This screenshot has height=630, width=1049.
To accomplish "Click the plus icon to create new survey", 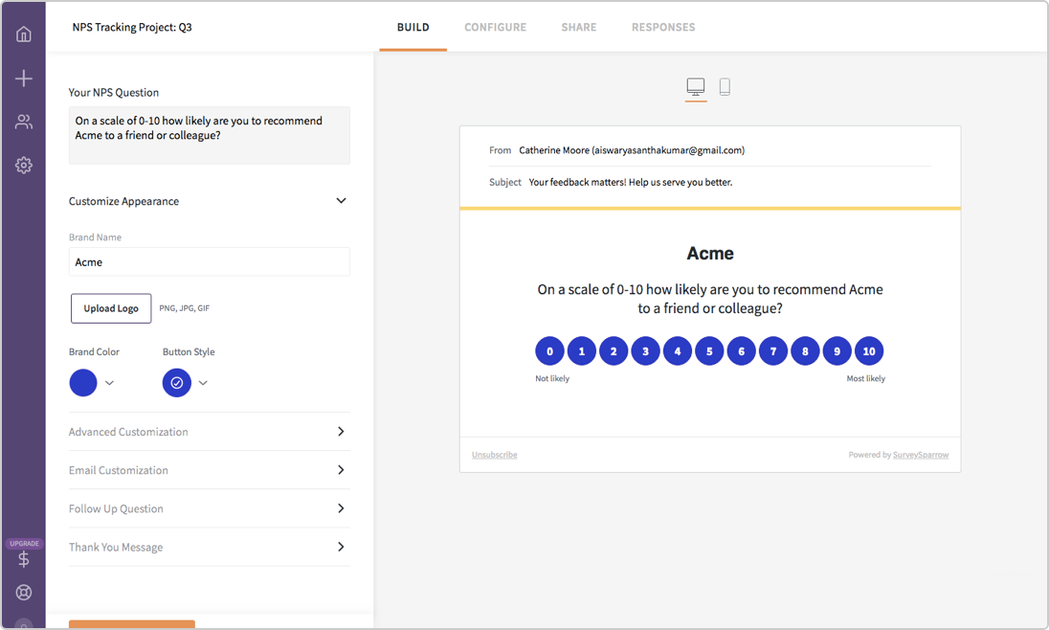I will pos(23,78).
